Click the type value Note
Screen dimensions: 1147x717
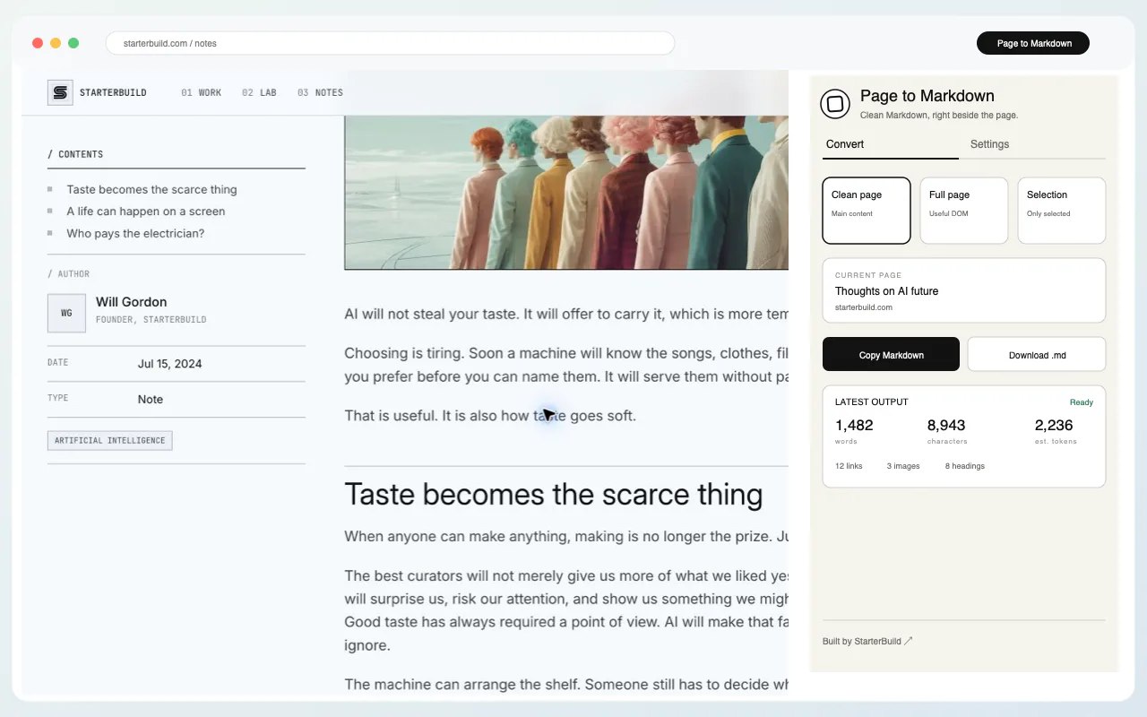click(x=151, y=400)
